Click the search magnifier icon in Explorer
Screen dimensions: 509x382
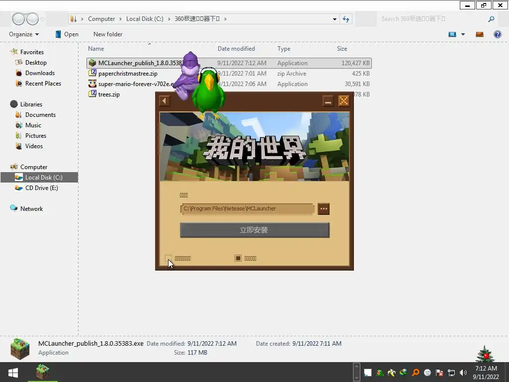pyautogui.click(x=491, y=19)
